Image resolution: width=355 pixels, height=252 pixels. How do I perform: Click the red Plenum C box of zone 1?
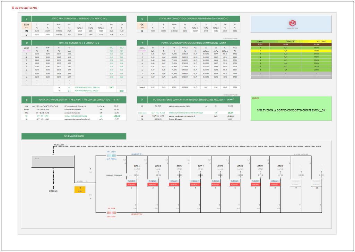tap(132, 185)
